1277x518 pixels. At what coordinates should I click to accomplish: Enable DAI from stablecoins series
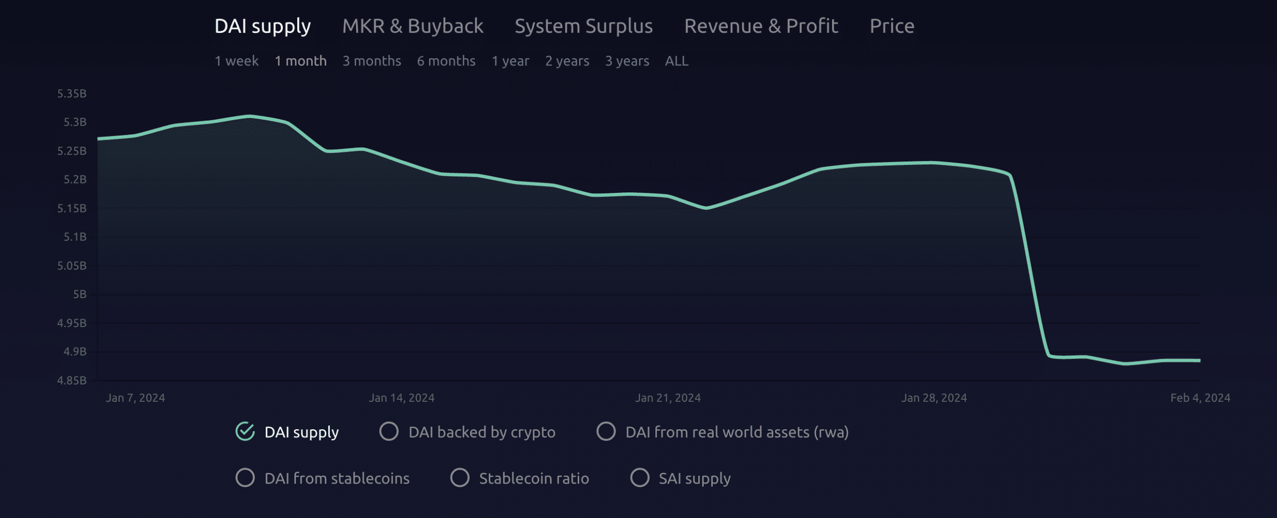point(322,478)
